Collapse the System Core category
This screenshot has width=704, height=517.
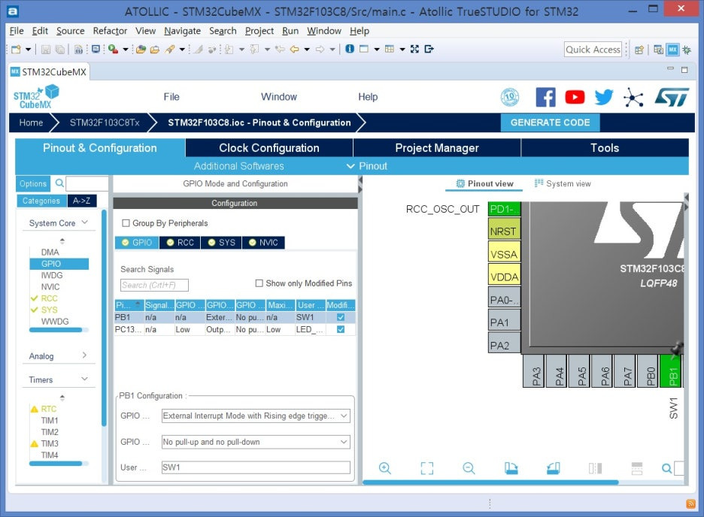pos(85,222)
